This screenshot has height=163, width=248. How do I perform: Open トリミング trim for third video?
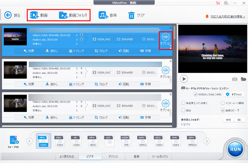76,118
